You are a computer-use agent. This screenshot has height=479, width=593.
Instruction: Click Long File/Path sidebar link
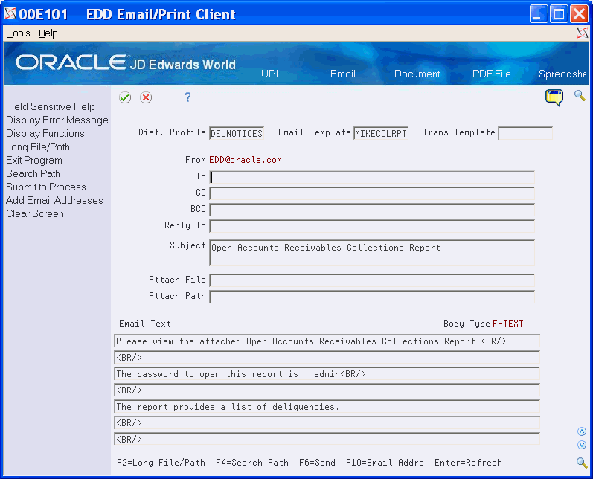[x=38, y=147]
